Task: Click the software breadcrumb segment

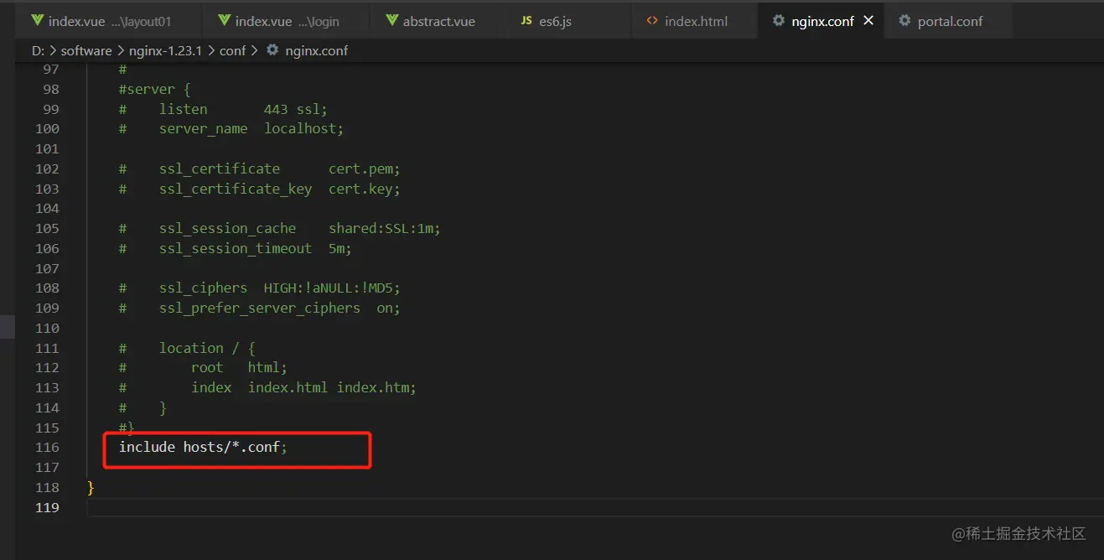Action: click(86, 50)
